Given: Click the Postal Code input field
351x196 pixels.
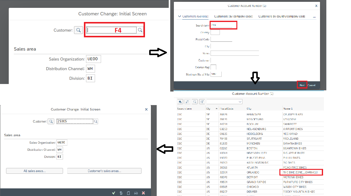Looking at the screenshot, I should click(221, 39).
